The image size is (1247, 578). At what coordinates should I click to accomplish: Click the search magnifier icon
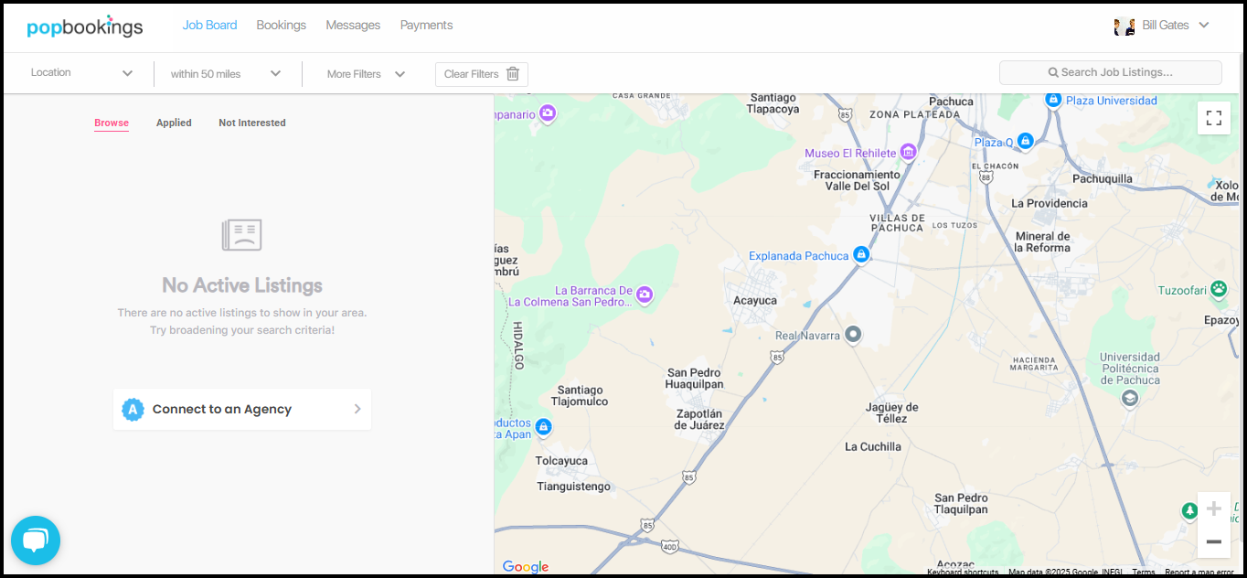(1053, 72)
